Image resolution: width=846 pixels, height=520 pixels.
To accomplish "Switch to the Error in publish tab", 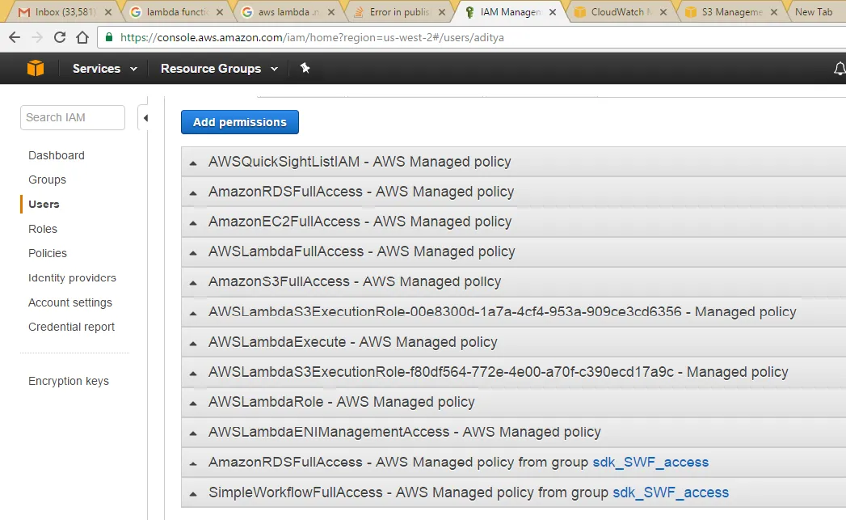I will pyautogui.click(x=399, y=12).
